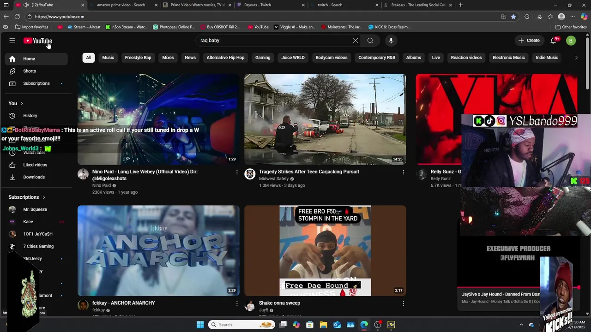Viewport: 591px width, 332px height.
Task: Open Copilot from the taskbar
Action: click(296, 325)
